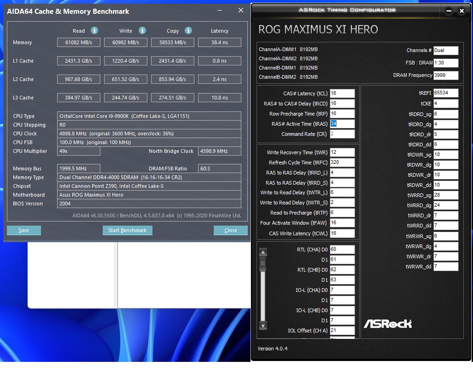473x378 pixels.
Task: Save the AIDA64 benchmark results
Action: click(x=24, y=230)
